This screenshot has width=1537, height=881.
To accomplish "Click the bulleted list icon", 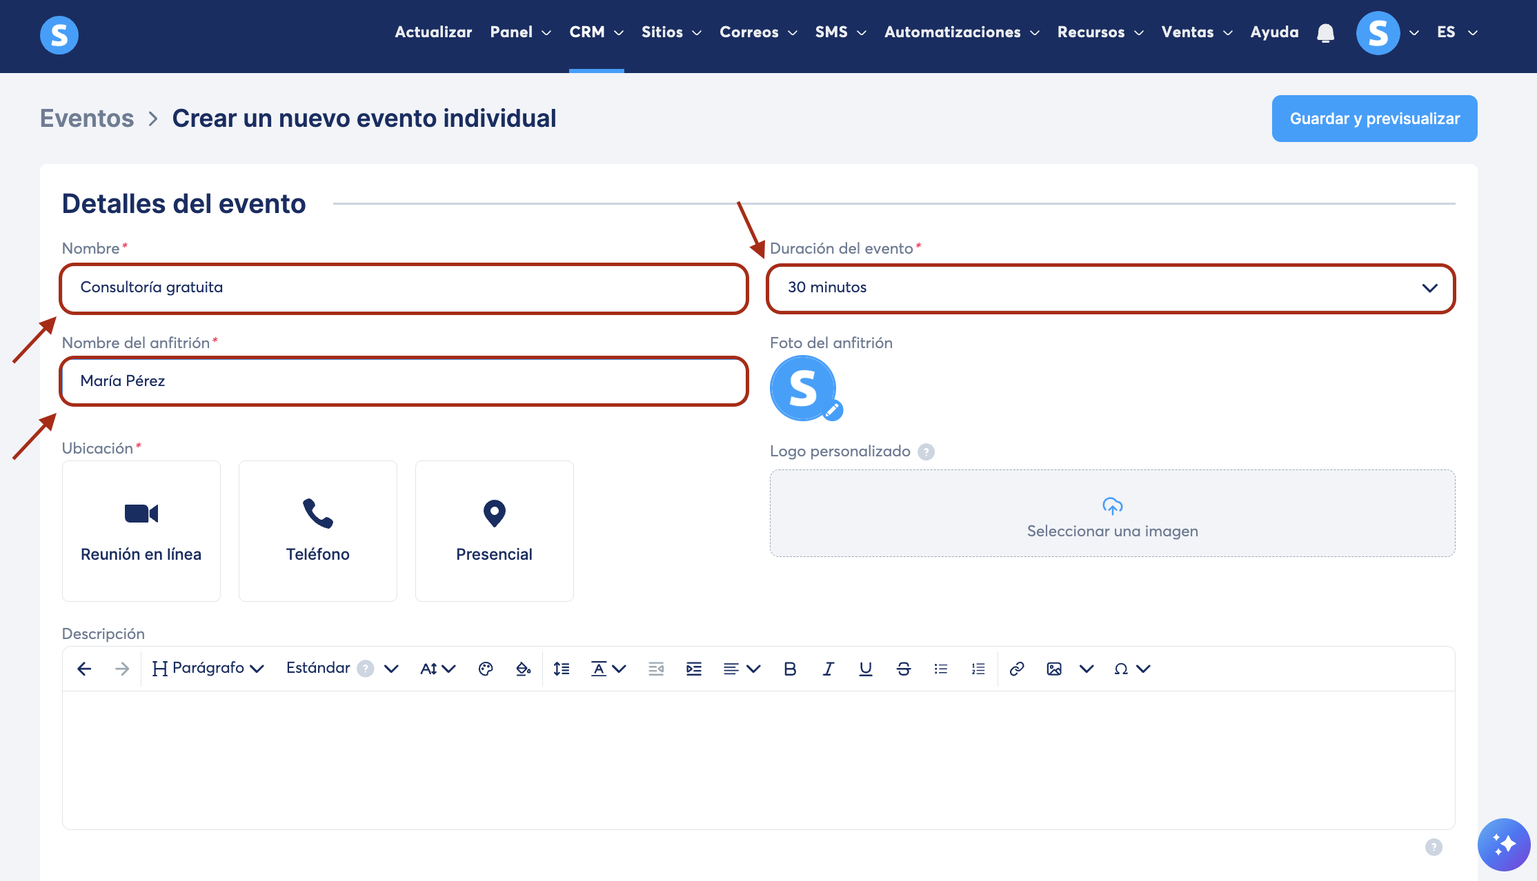I will click(940, 669).
